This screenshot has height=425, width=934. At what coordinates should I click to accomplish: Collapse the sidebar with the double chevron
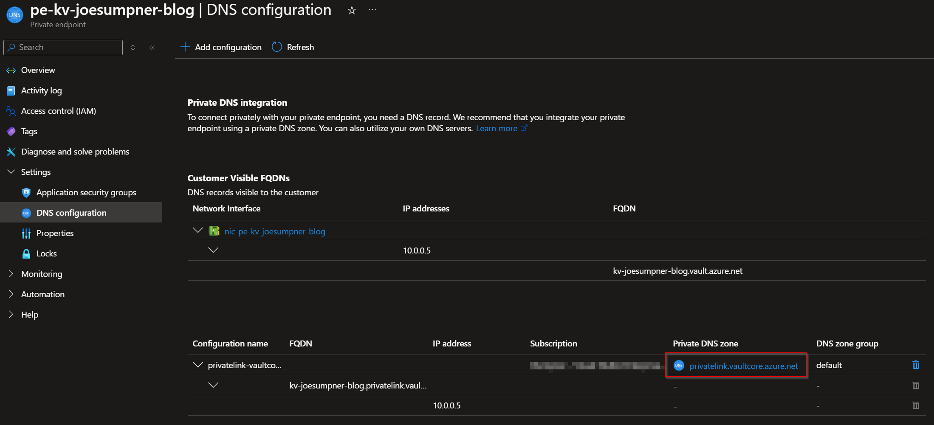click(x=152, y=48)
